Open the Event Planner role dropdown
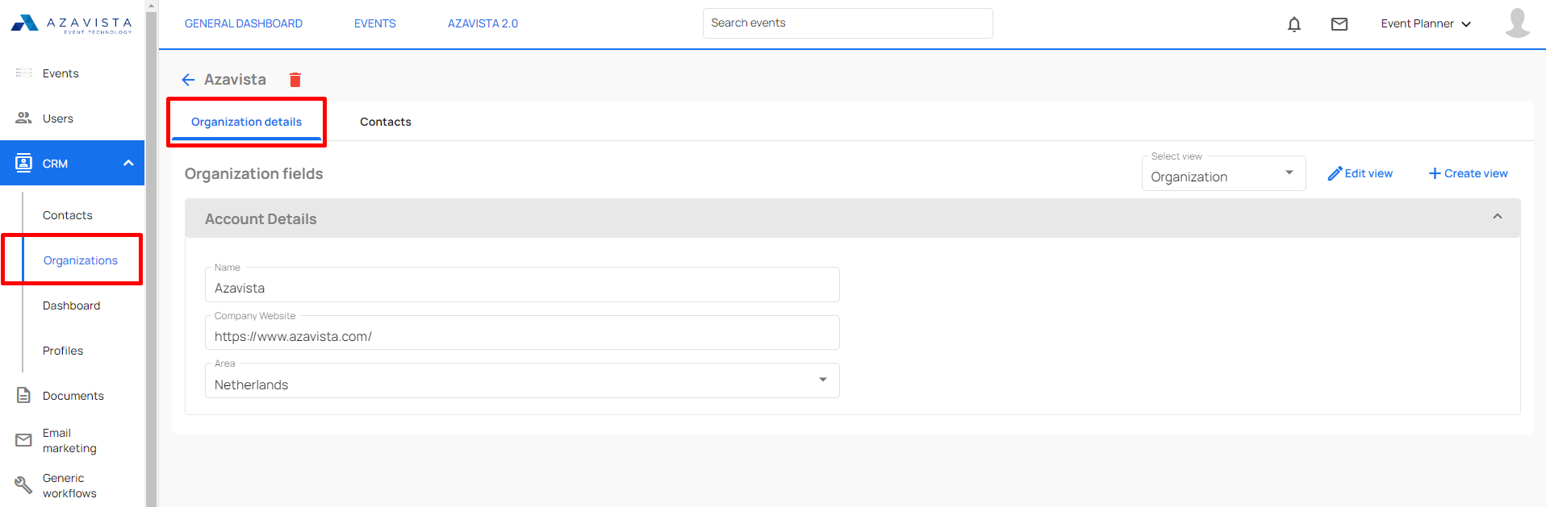Screen dimensions: 1546x507 click(x=1426, y=24)
